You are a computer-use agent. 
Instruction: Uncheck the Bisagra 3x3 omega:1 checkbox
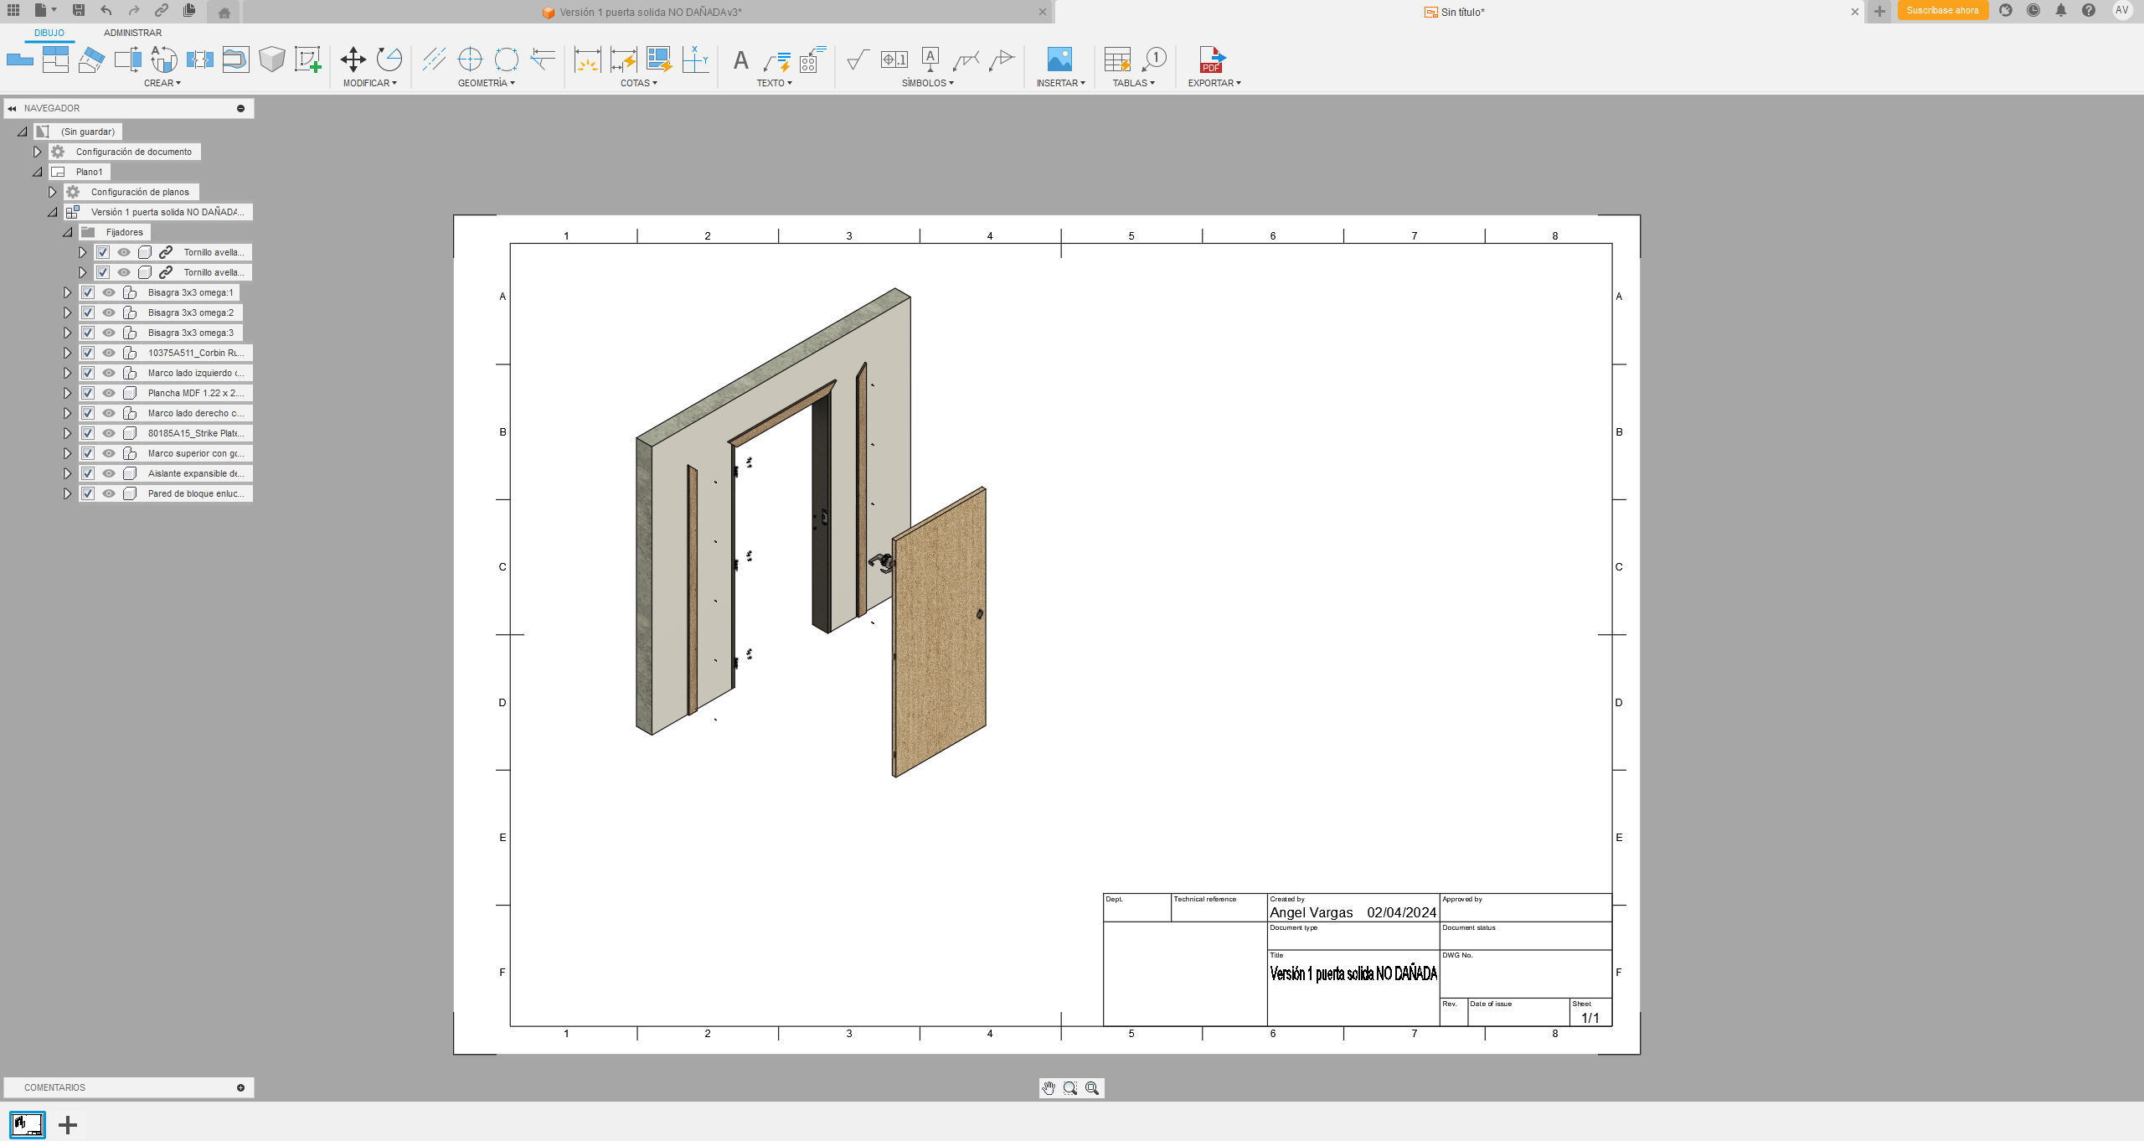pyautogui.click(x=88, y=292)
